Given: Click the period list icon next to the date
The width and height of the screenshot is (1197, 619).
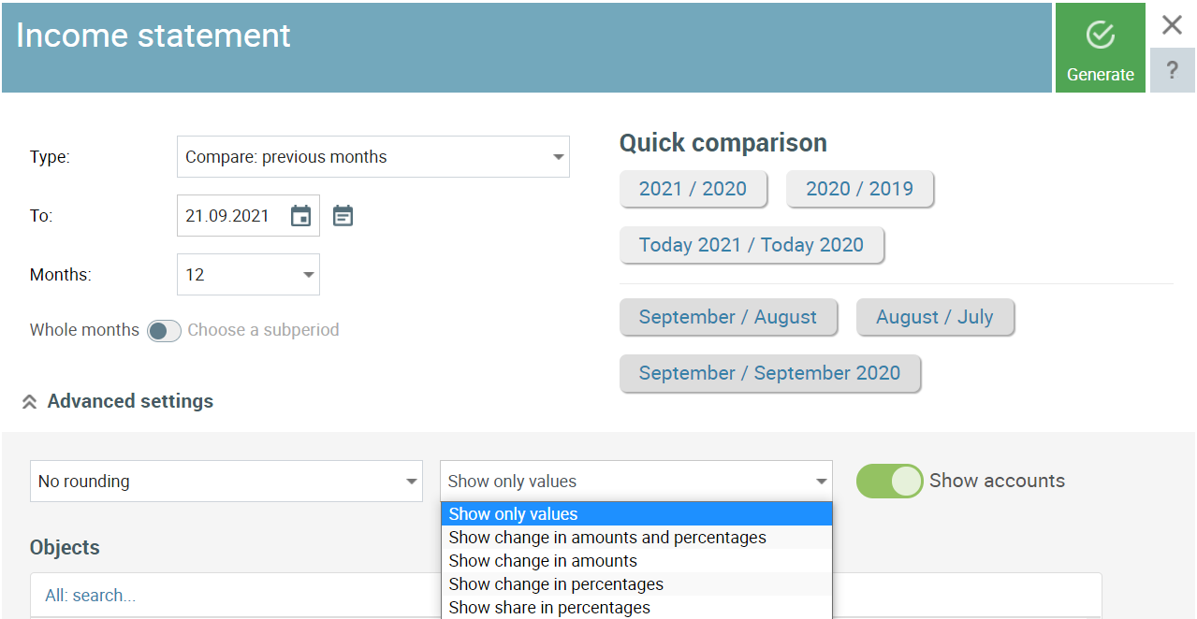Looking at the screenshot, I should click(343, 216).
